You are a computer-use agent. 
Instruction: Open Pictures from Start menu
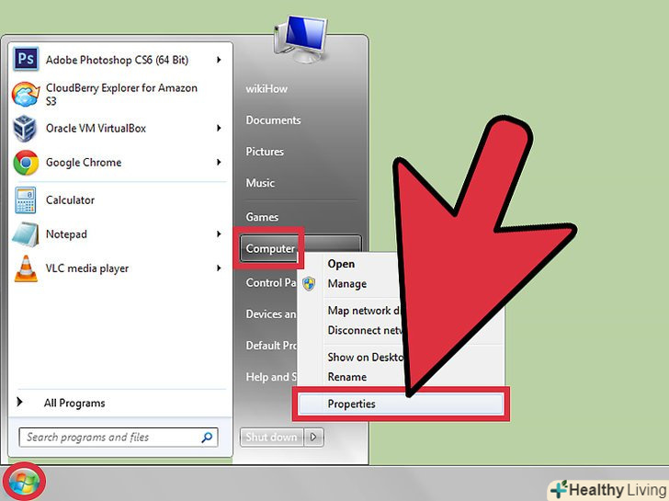265,152
